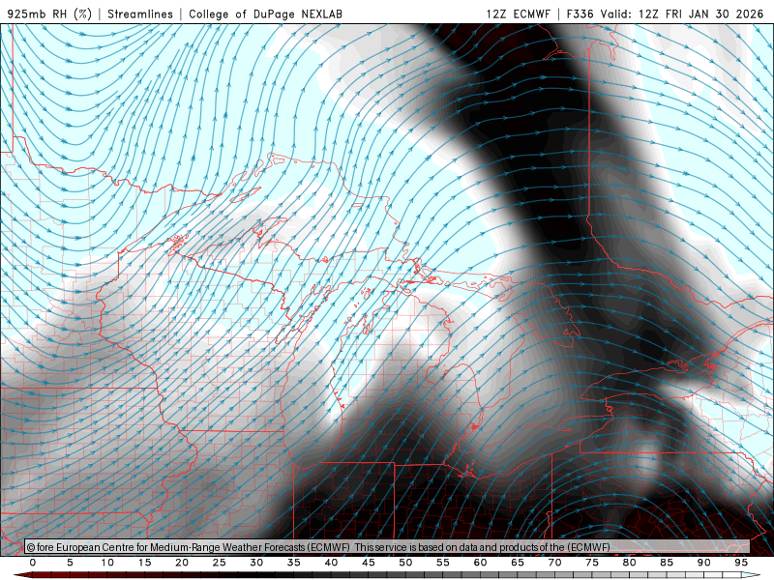Select the "70" tick label
Screen dimensions: 774x580
click(x=554, y=563)
